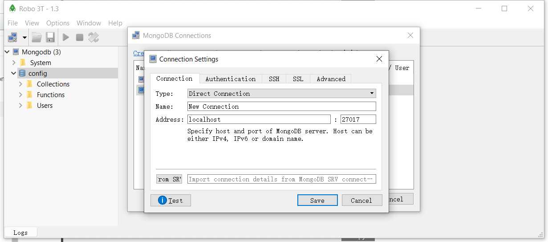Click the Connect toolbar icon
Viewport: 548px width, 242px height.
12,37
